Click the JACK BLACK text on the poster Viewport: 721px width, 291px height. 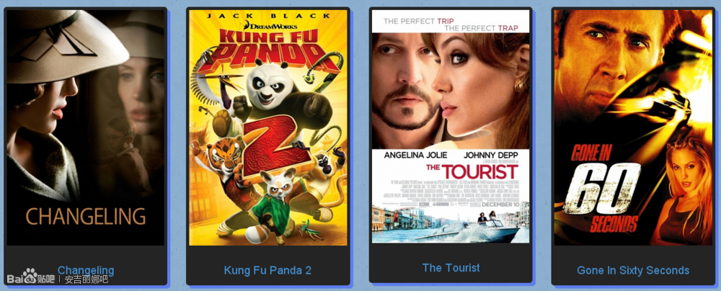click(x=268, y=16)
